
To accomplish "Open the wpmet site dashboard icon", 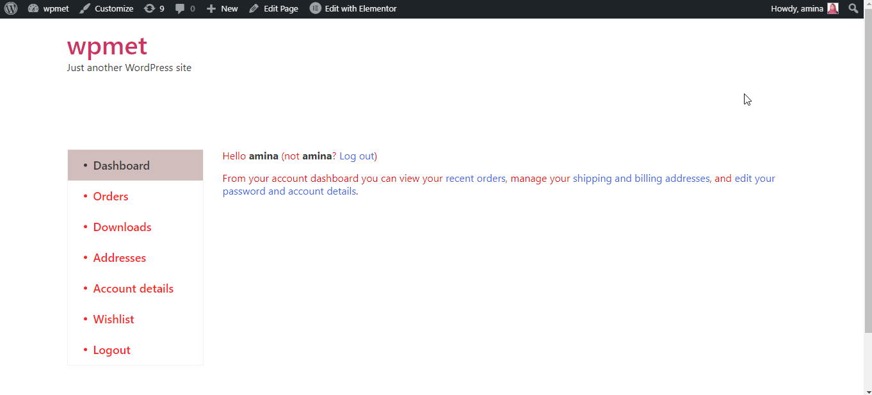I will (x=33, y=9).
